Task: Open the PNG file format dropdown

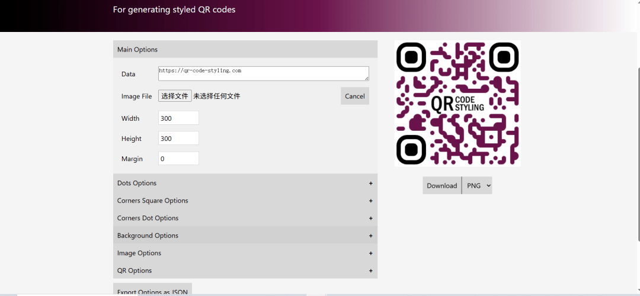Action: point(477,185)
